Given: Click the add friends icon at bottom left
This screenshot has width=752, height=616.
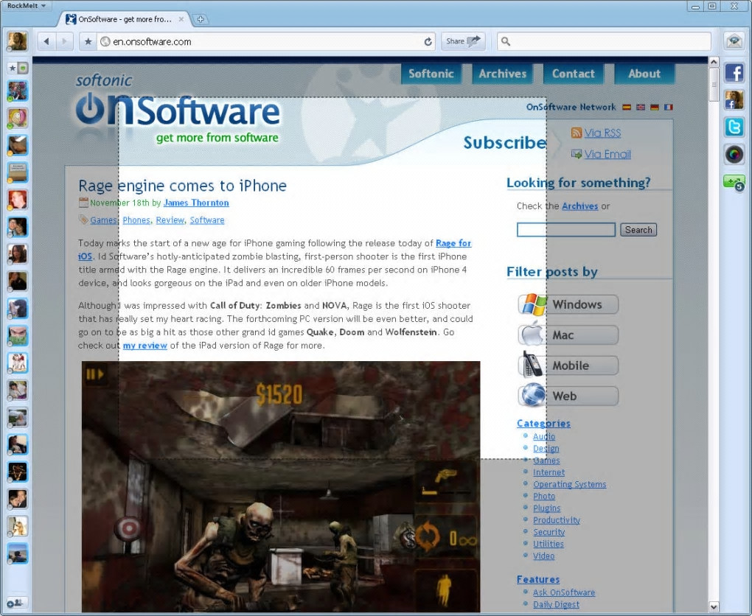Looking at the screenshot, I should coord(16,603).
